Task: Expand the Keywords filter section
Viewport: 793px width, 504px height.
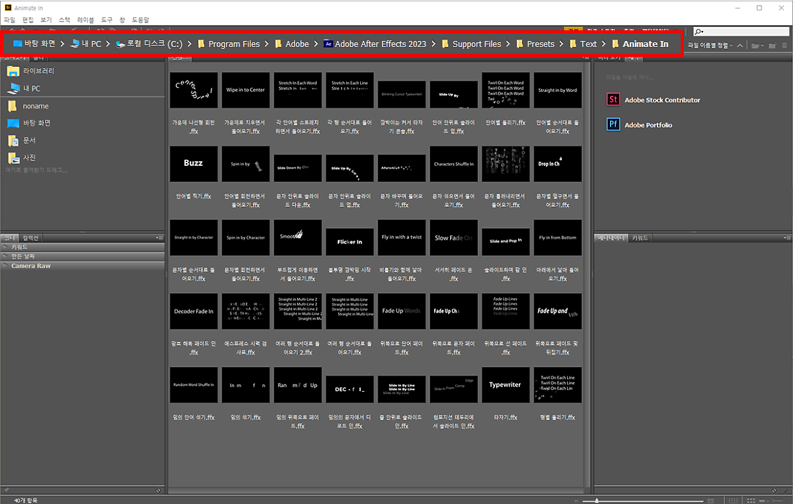Action: [x=19, y=246]
